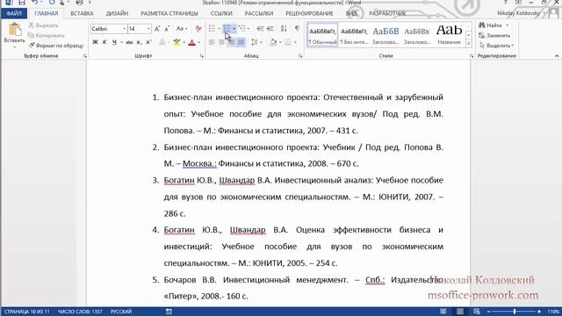Click the borders icon

[x=287, y=42]
